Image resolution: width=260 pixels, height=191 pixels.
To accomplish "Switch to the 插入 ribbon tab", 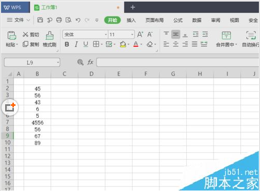I will tap(131, 20).
